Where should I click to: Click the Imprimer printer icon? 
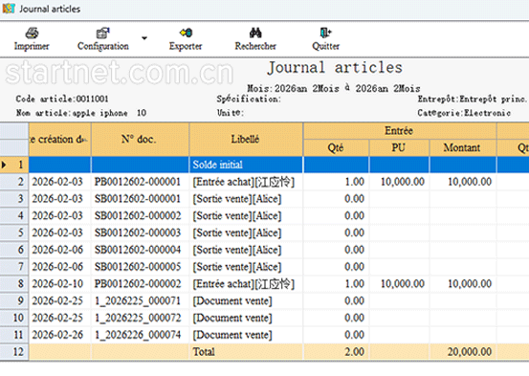(33, 33)
